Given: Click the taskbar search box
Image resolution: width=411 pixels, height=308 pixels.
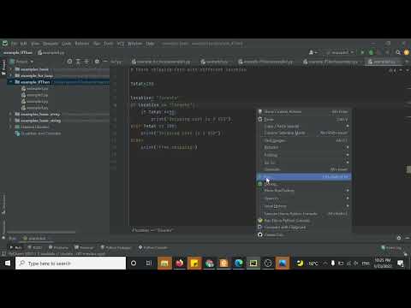Looking at the screenshot, I should pos(70,263).
